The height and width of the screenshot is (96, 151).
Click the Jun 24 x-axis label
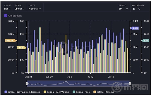29,77
